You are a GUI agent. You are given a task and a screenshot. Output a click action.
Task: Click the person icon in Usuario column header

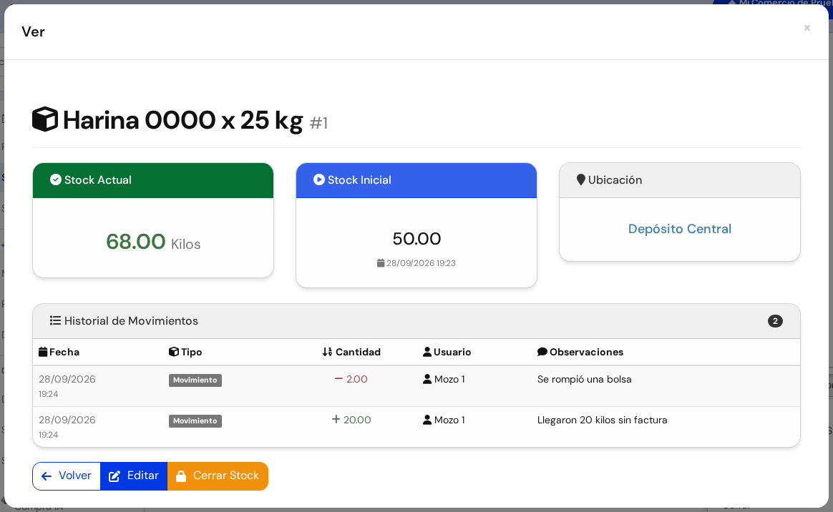pos(427,352)
